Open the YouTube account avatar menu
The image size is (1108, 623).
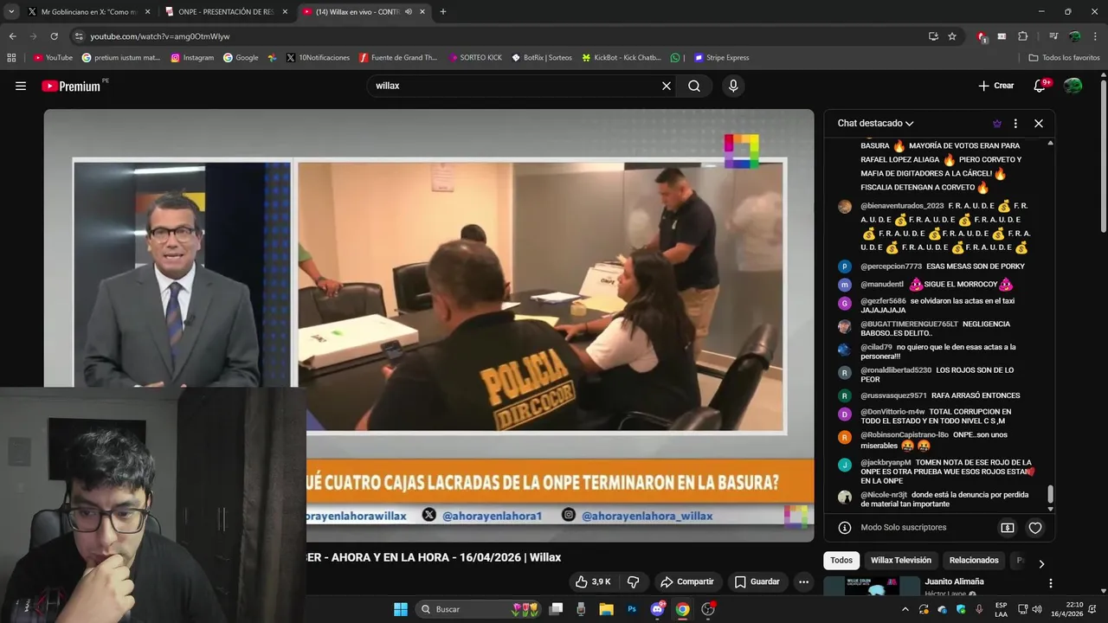coord(1073,86)
